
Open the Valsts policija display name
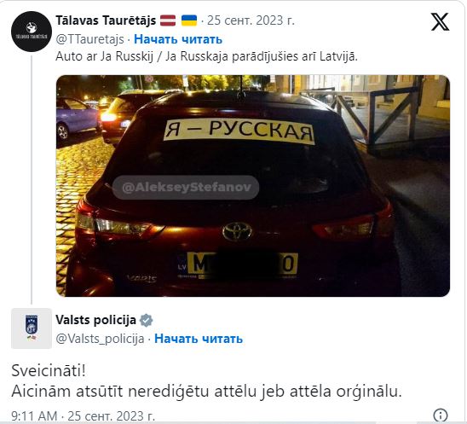click(x=96, y=320)
